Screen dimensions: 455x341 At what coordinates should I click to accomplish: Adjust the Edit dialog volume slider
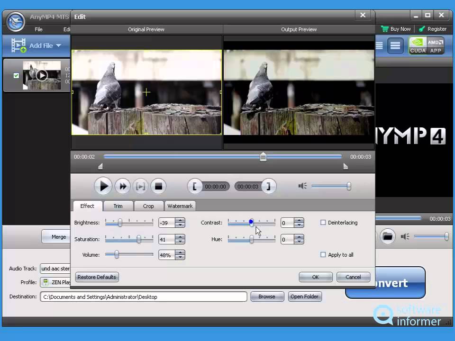(331, 186)
